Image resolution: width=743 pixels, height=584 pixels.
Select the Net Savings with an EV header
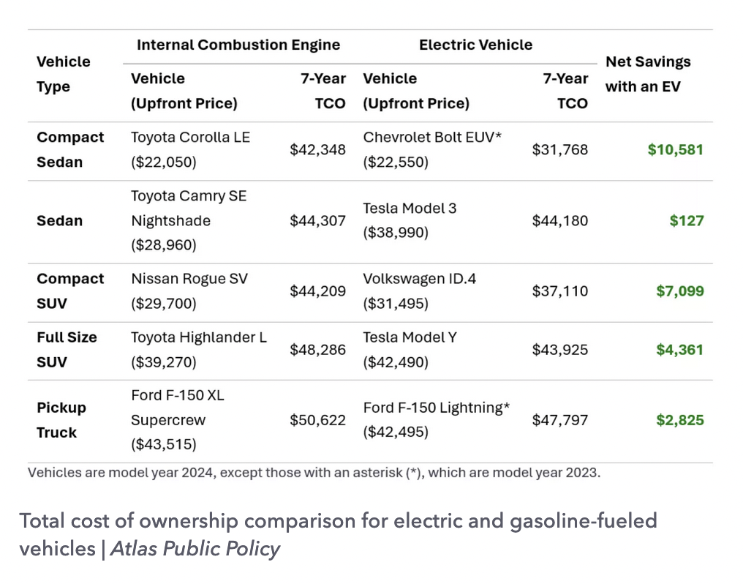648,74
